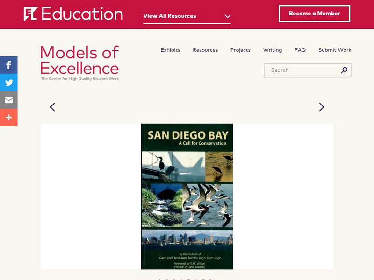Advance to next slide with right arrow
Screen dimensions: 374x280
click(321, 107)
